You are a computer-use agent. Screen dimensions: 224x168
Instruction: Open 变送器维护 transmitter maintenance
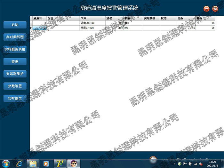coord(15,74)
